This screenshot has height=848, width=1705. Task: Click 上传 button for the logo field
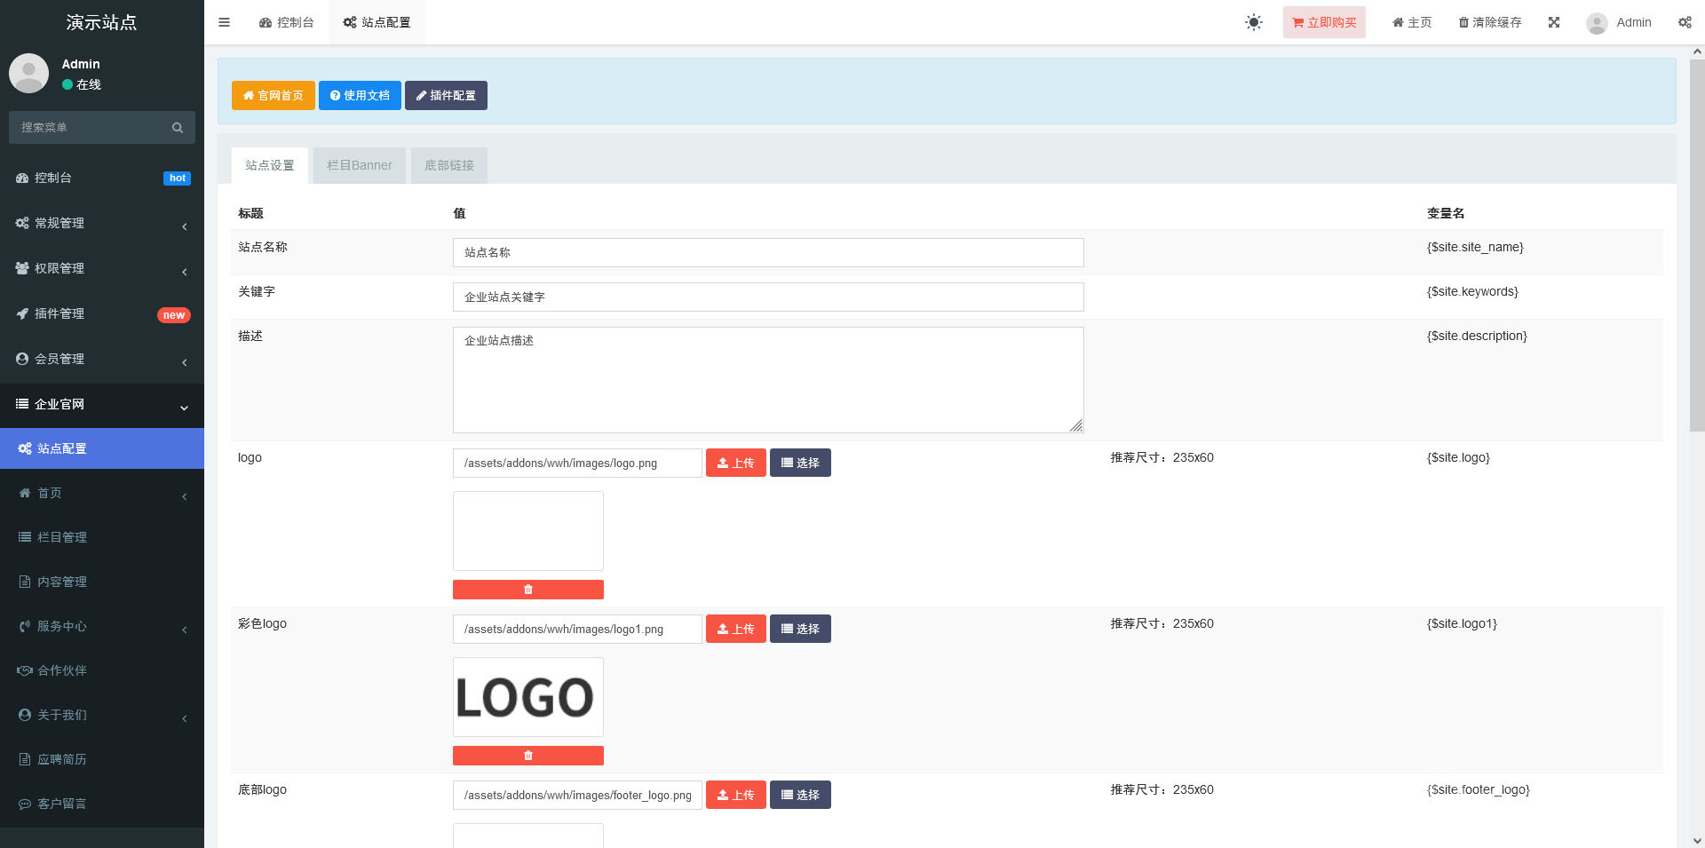pos(735,463)
